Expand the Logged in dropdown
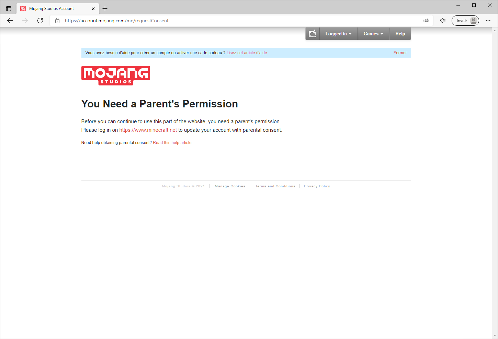 coord(339,34)
